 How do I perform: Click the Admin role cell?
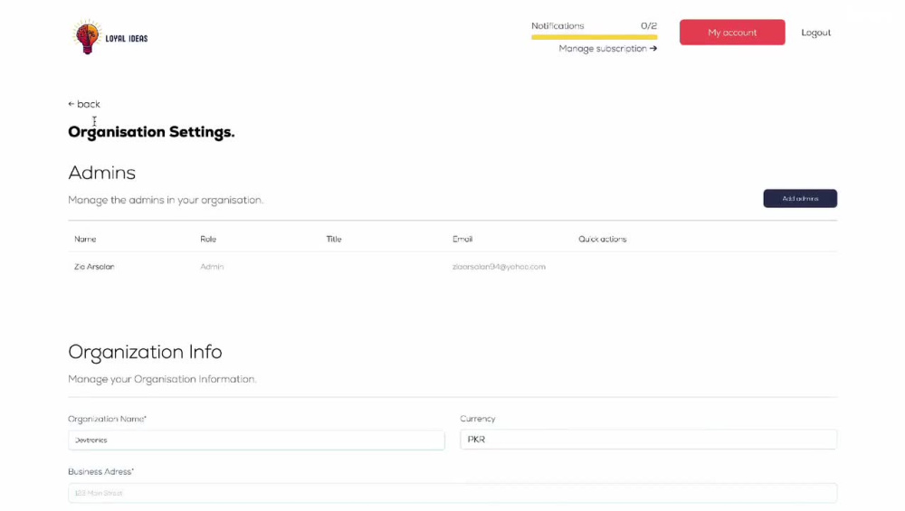212,267
